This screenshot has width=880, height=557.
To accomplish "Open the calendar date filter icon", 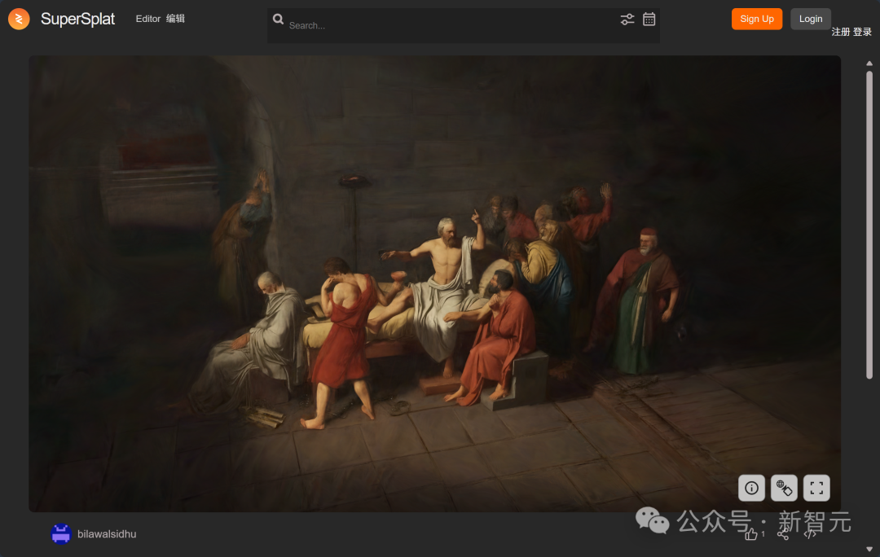I will point(649,19).
